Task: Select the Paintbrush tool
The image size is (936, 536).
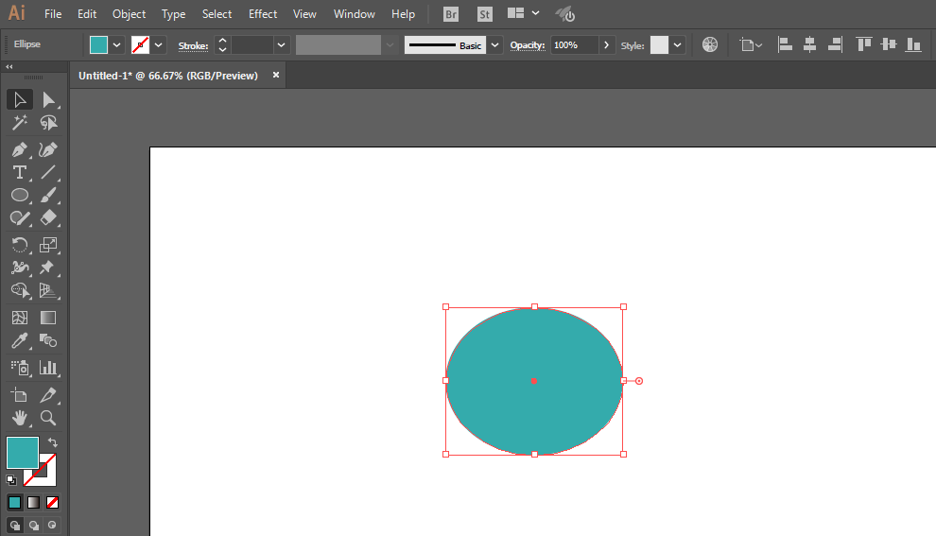Action: pos(48,195)
